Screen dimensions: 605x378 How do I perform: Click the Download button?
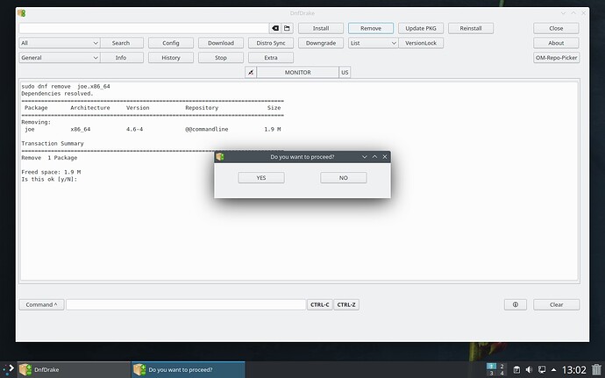[x=221, y=43]
